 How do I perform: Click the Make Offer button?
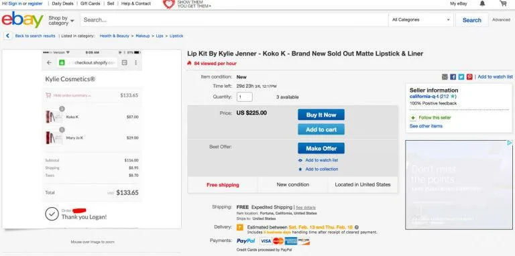(x=321, y=148)
